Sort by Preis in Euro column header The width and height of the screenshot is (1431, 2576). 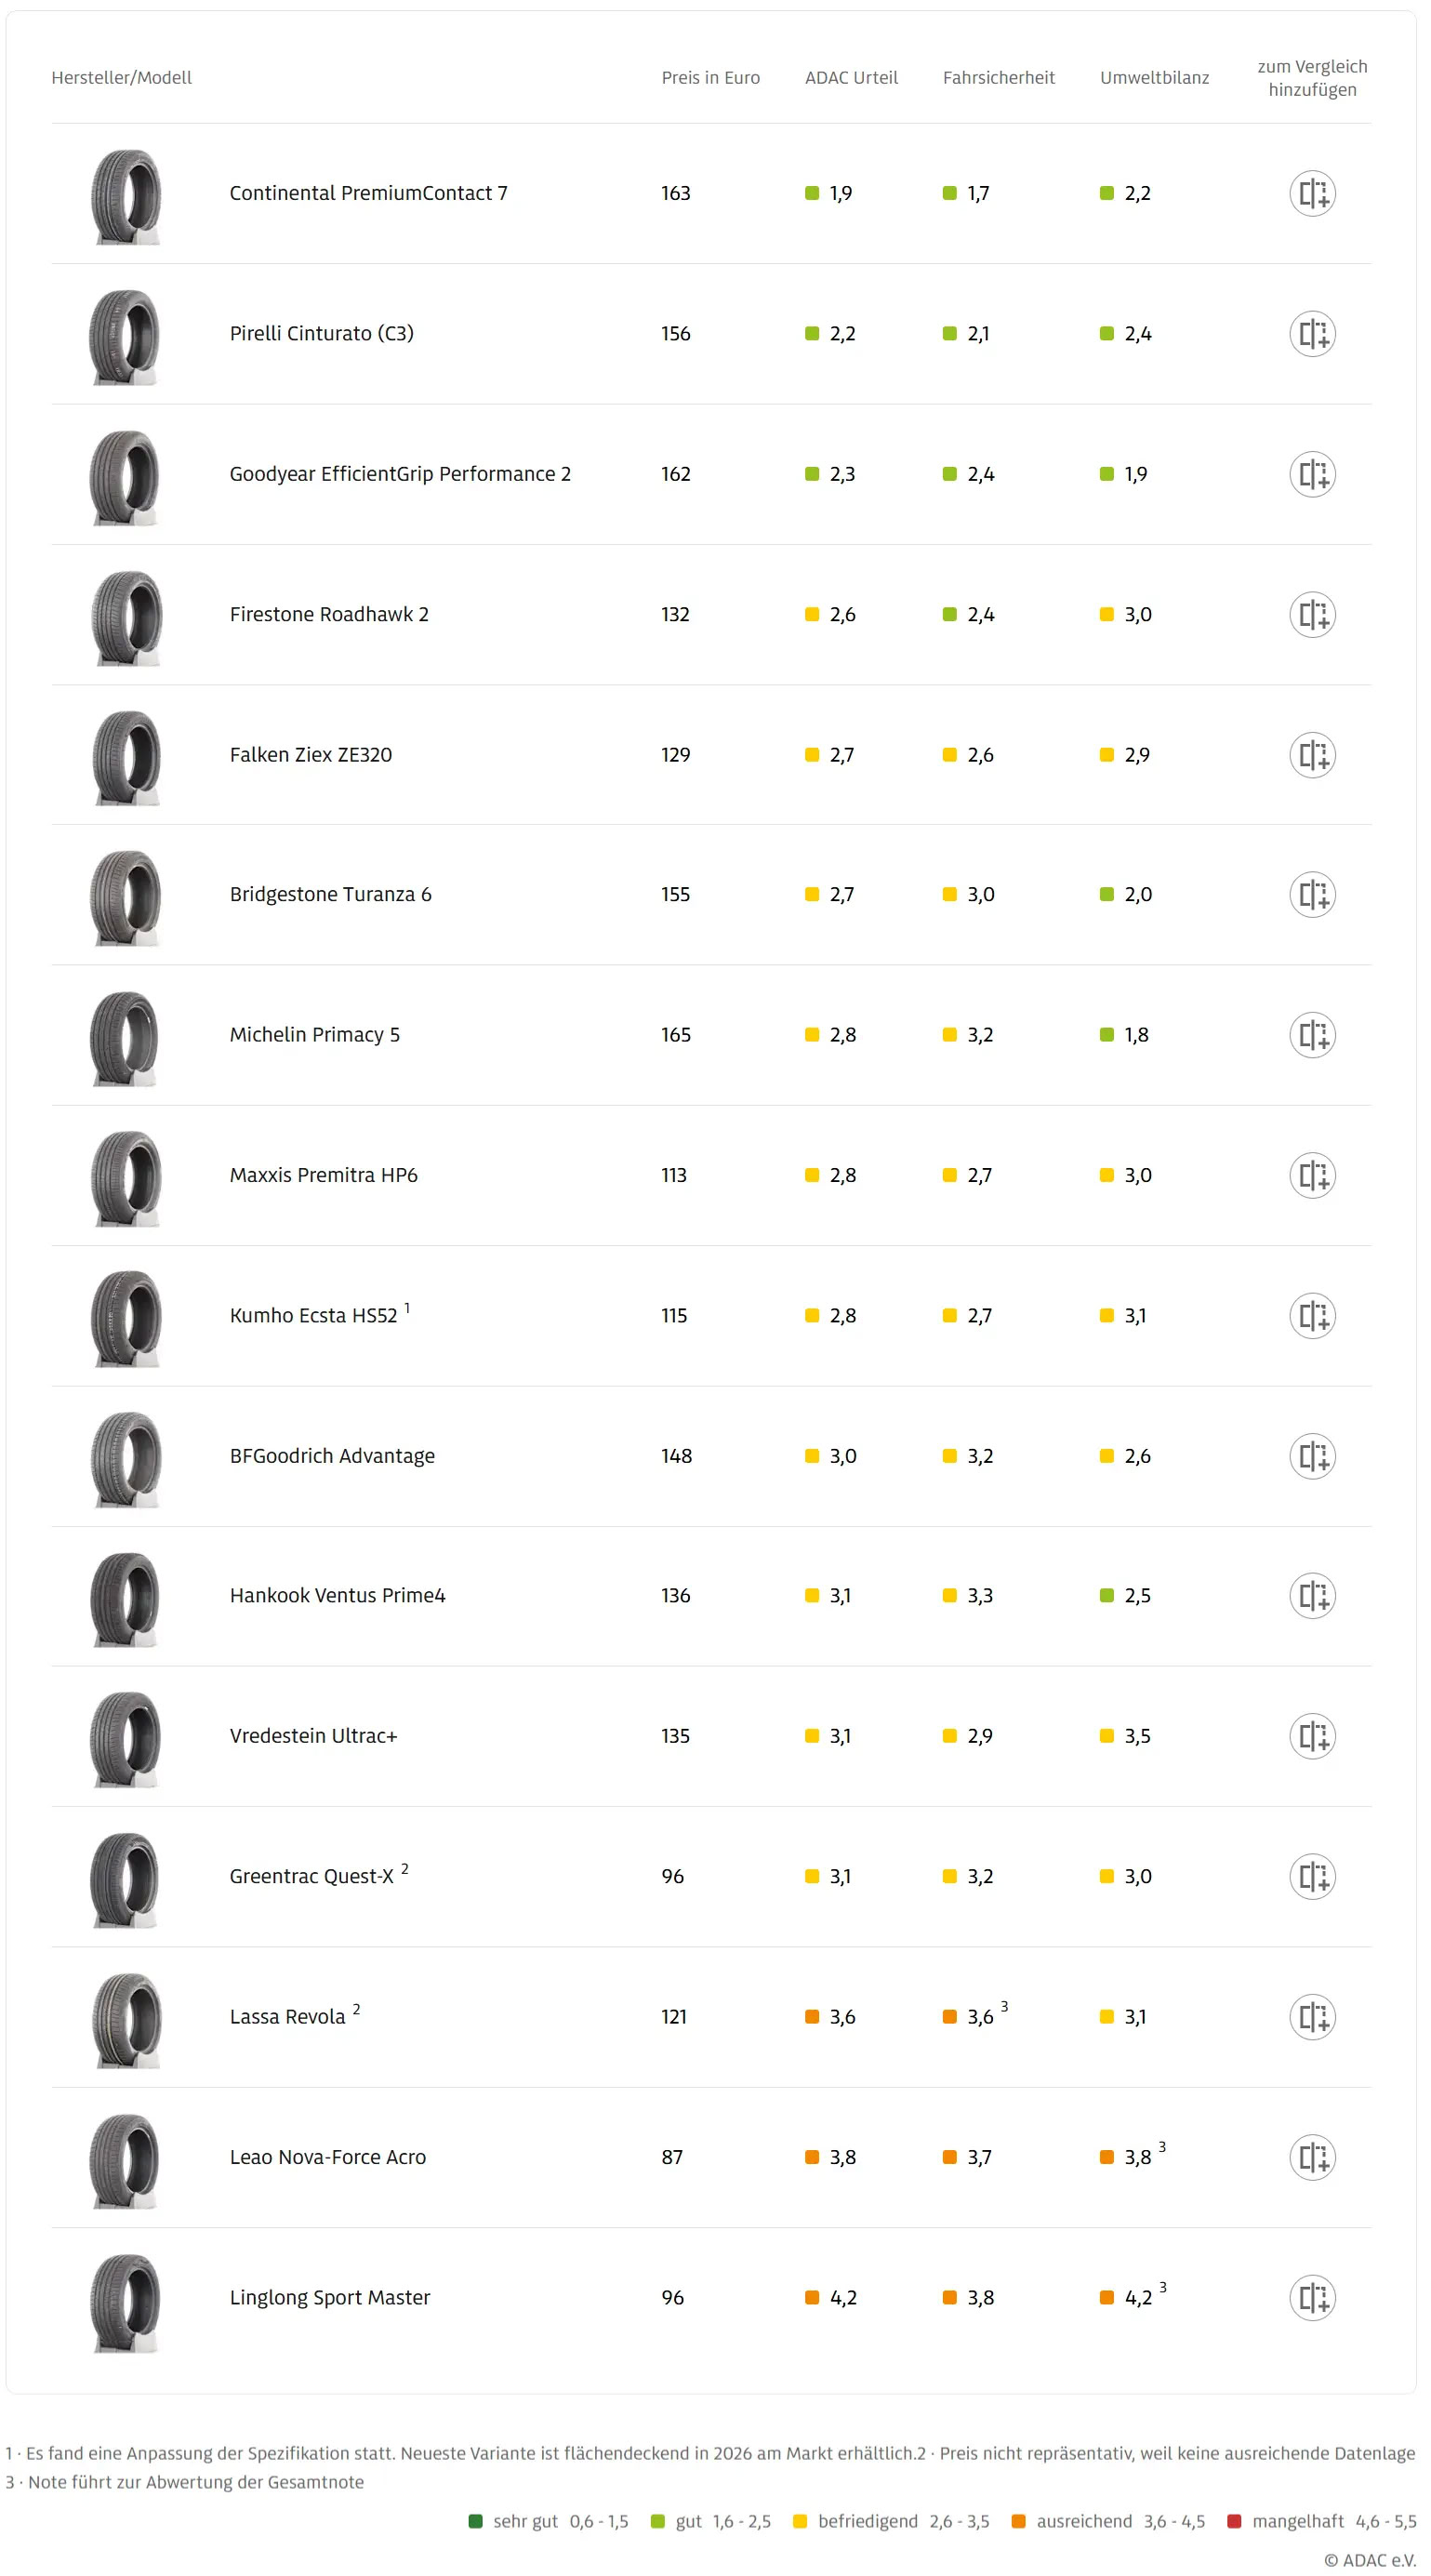coord(710,78)
